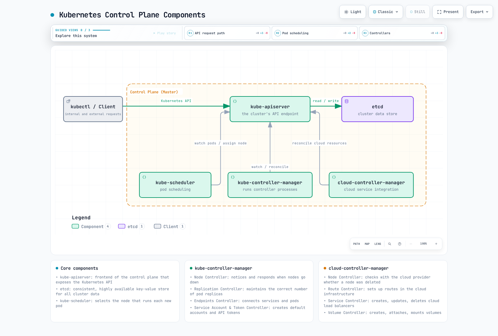This screenshot has height=336, width=498.
Task: Select the etcd data store node
Action: click(378, 109)
